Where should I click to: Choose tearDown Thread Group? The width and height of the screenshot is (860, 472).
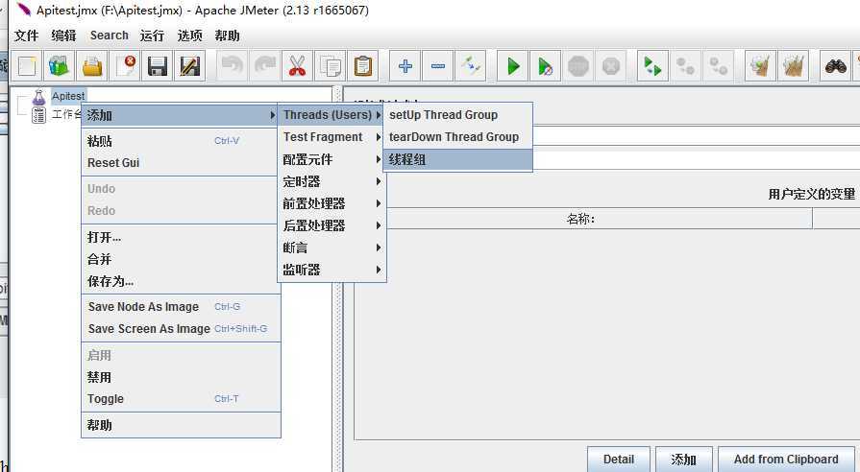point(457,137)
